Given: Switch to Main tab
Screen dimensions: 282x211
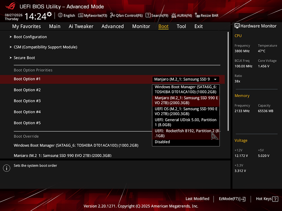Looking at the screenshot, I should pos(55,26).
